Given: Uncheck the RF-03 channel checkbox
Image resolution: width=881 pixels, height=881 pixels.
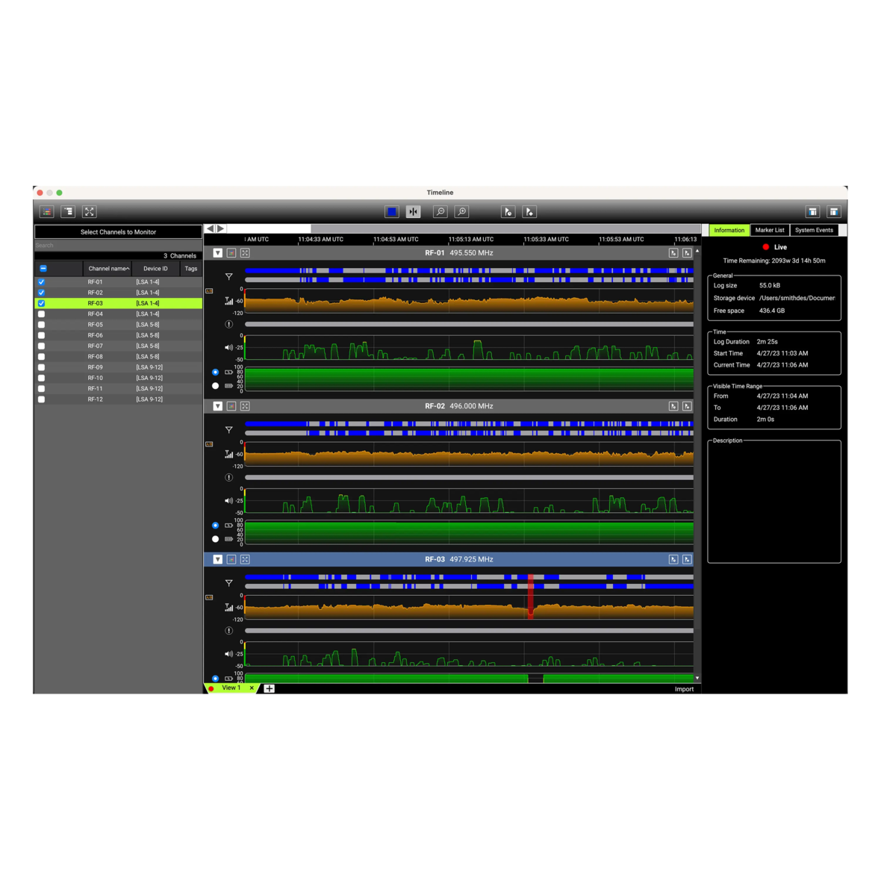Looking at the screenshot, I should coord(42,303).
